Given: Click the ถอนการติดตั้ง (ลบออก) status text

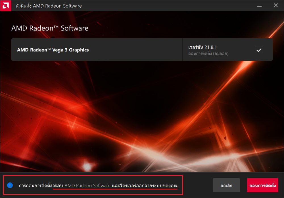Looking at the screenshot, I should pos(208,53).
